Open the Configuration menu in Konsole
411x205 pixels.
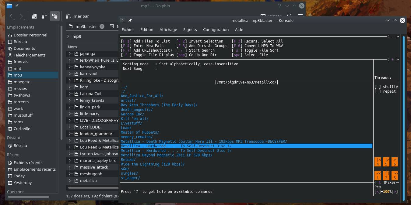(x=216, y=29)
